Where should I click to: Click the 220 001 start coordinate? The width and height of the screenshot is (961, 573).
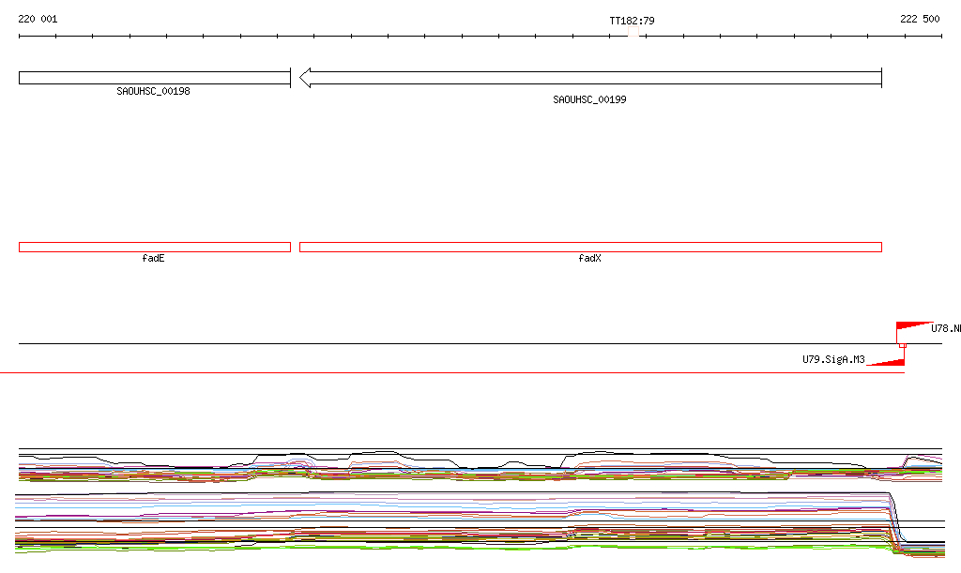point(38,19)
